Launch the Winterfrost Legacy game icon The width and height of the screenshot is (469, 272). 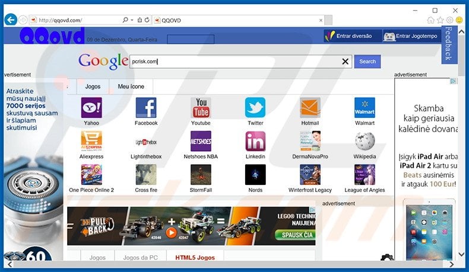point(310,175)
